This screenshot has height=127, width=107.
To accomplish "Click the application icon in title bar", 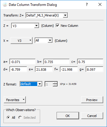I will 5,5.
